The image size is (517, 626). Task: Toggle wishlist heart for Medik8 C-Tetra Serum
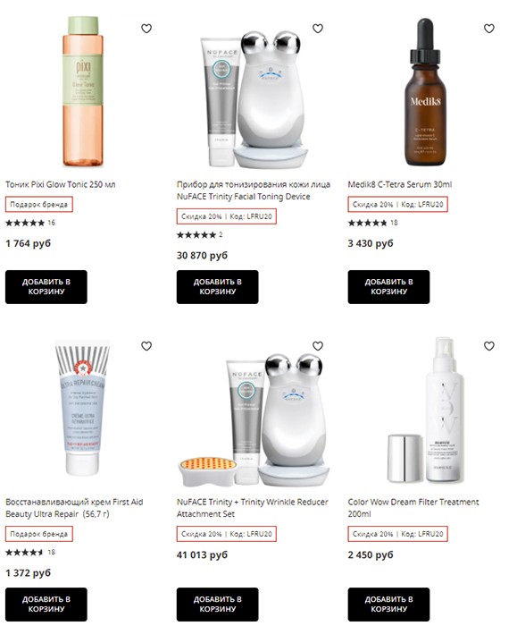(x=489, y=29)
